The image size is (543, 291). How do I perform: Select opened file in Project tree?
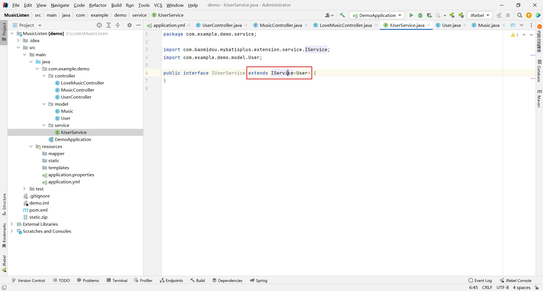click(99, 25)
